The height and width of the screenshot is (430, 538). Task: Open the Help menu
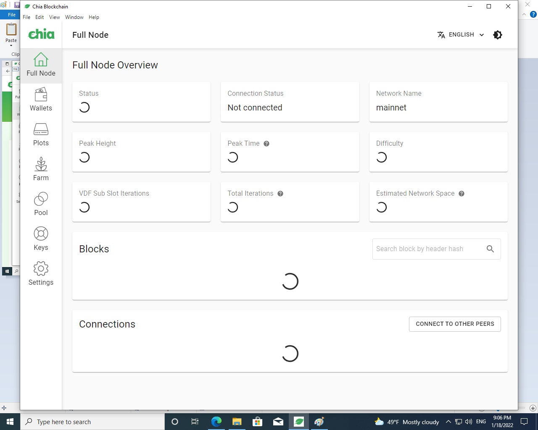(x=94, y=17)
